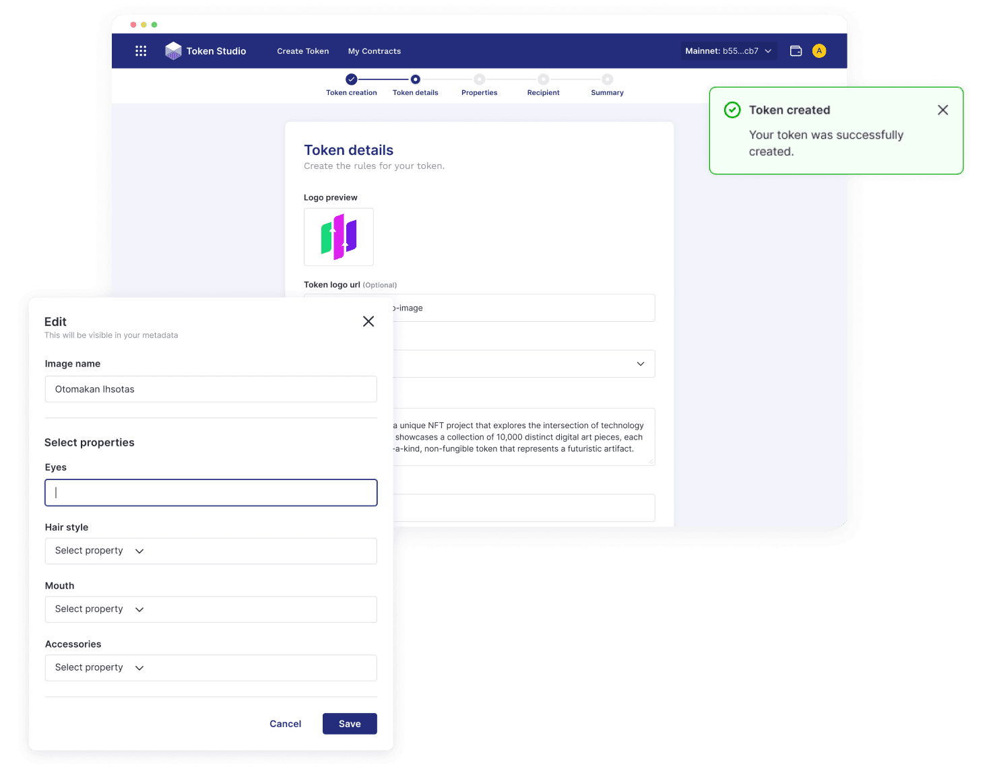Viewport: 997px width, 781px height.
Task: Go to Recipient step
Action: click(544, 86)
